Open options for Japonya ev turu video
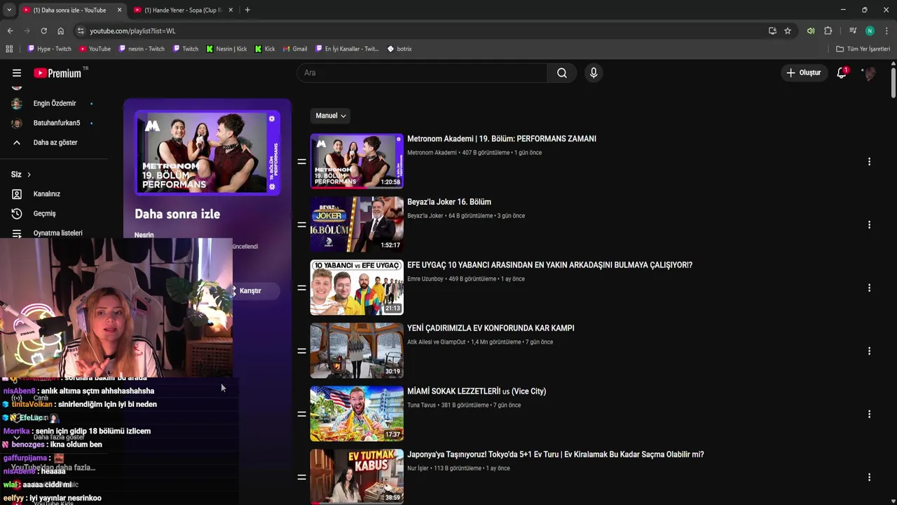Screen dimensions: 897x505 click(x=869, y=477)
